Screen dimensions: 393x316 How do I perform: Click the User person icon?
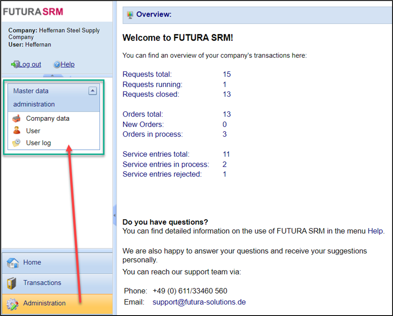17,131
